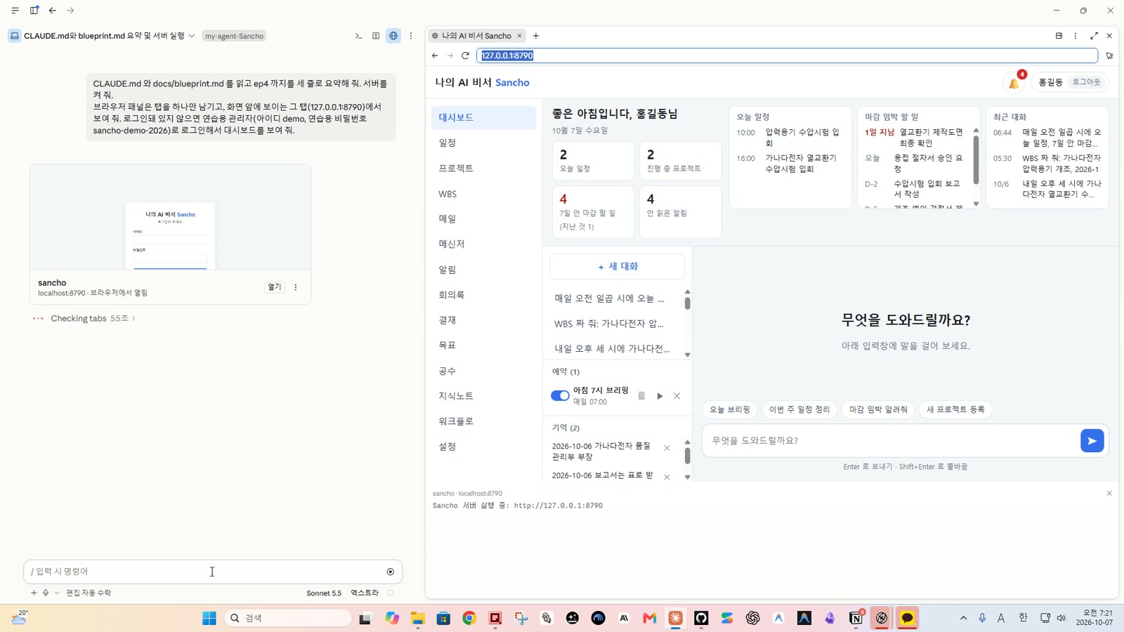The width and height of the screenshot is (1124, 632).
Task: Start a new chat with 새 대화
Action: [617, 267]
